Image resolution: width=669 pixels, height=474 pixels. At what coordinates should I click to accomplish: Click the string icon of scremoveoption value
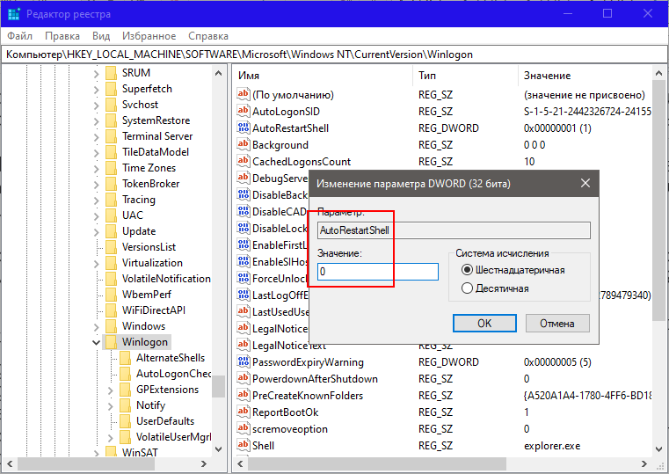tap(244, 428)
